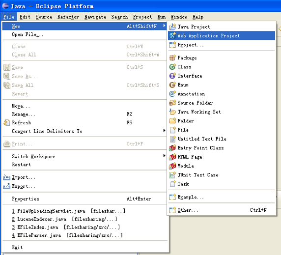Open the Run menu
The image size is (281, 255).
point(162,17)
